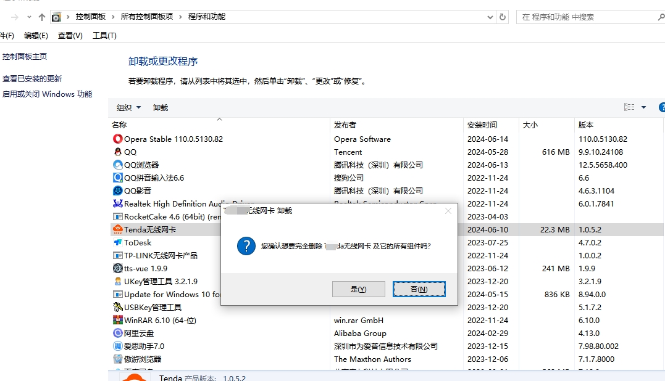The image size is (665, 381).
Task: Click 控制面板 in the breadcrumb path
Action: click(x=90, y=17)
